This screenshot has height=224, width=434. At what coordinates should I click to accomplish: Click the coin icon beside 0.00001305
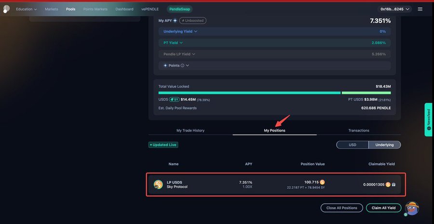point(388,184)
